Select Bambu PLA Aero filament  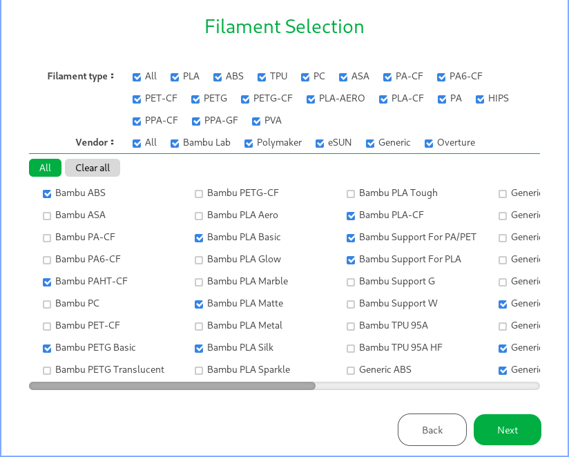point(199,216)
